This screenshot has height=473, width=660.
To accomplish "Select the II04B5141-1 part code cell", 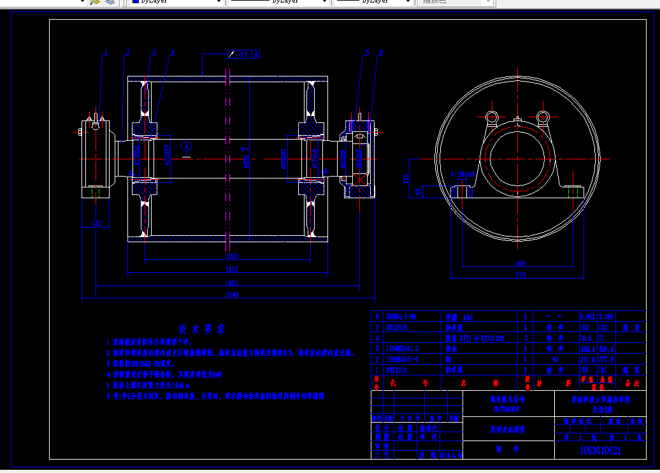I will [x=403, y=360].
